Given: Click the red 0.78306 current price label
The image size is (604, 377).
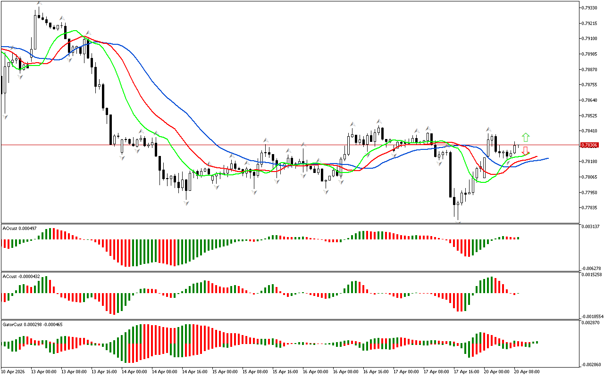Looking at the screenshot, I should coord(590,145).
